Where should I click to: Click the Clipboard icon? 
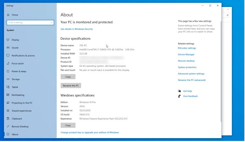(x=8, y=118)
